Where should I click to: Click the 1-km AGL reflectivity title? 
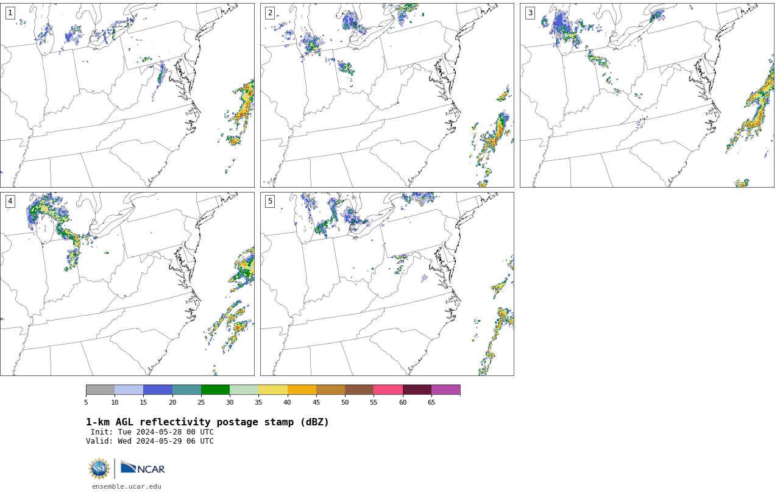pyautogui.click(x=207, y=422)
